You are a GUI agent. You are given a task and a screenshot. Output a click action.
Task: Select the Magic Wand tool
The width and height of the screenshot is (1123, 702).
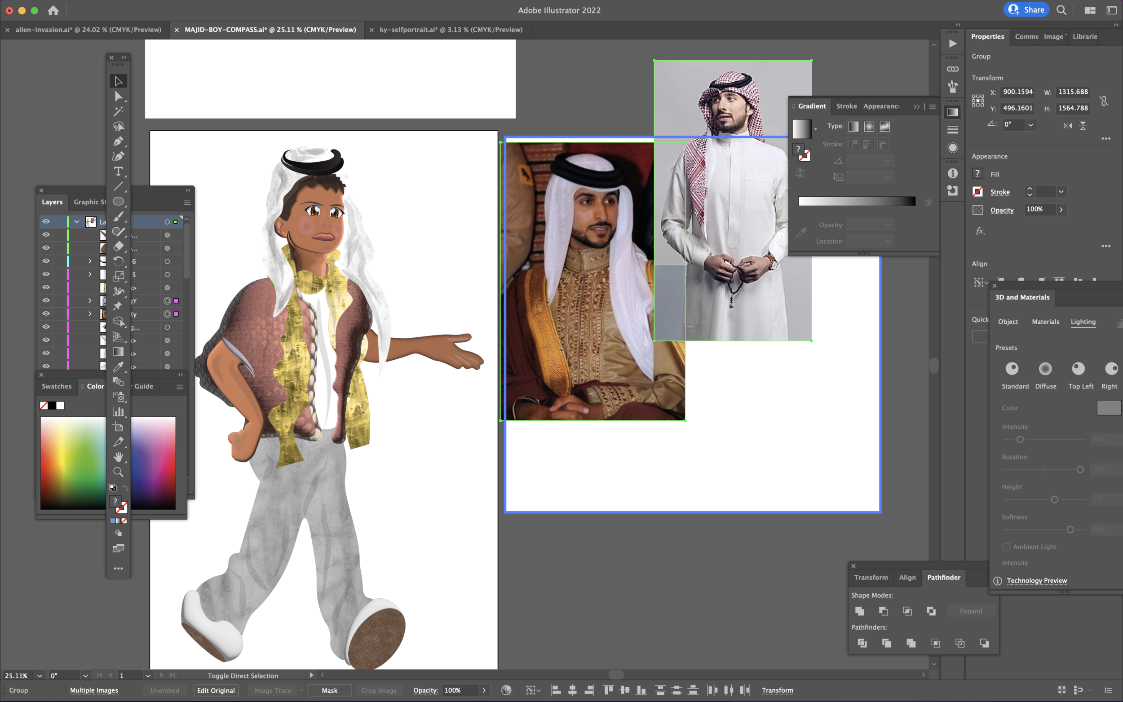(x=119, y=111)
